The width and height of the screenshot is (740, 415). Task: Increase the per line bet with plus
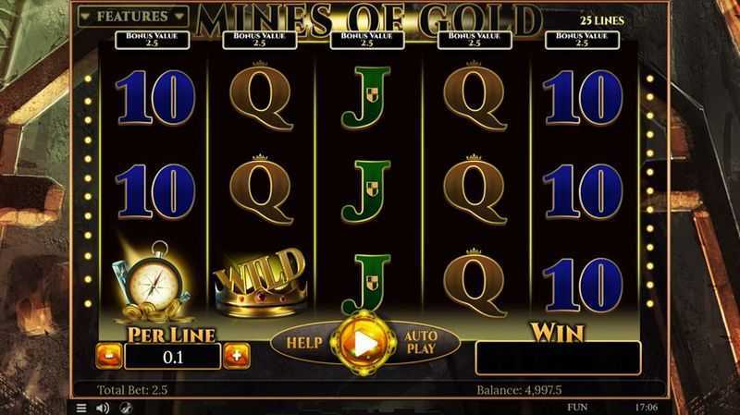pos(237,356)
